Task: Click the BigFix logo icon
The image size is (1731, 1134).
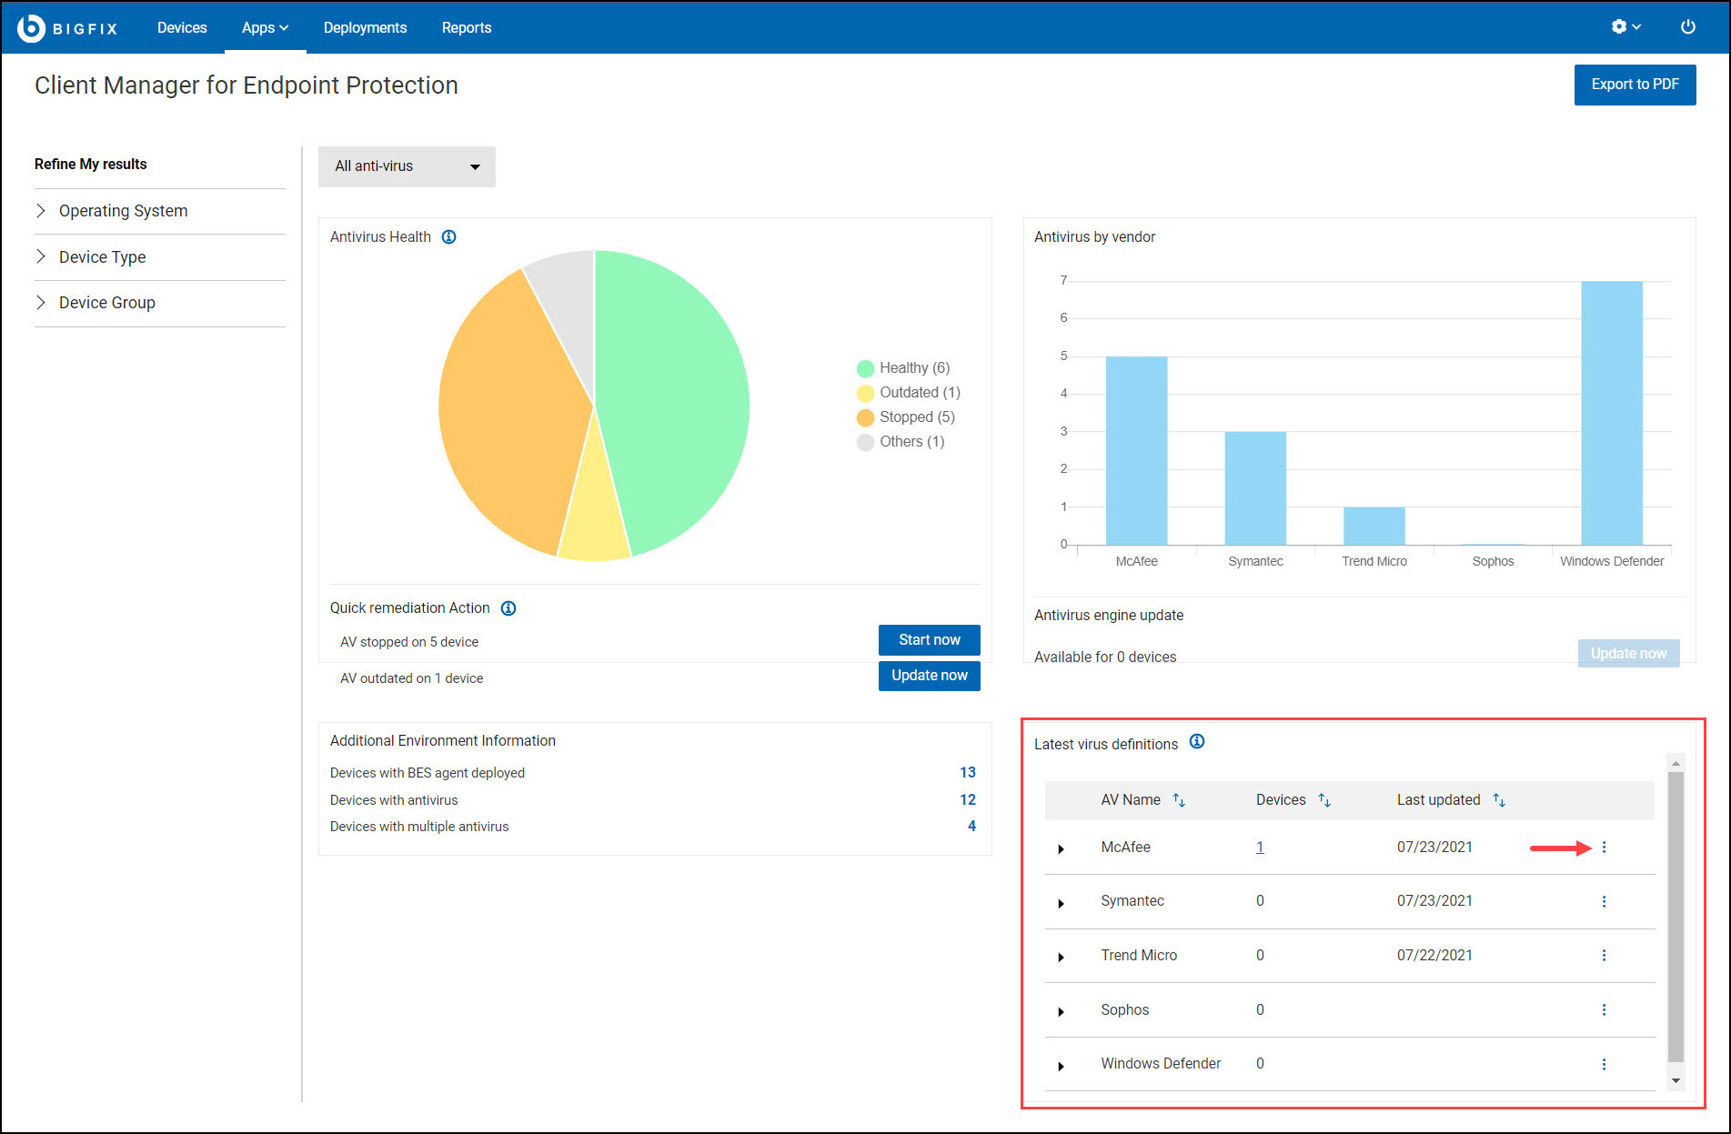Action: coord(32,28)
